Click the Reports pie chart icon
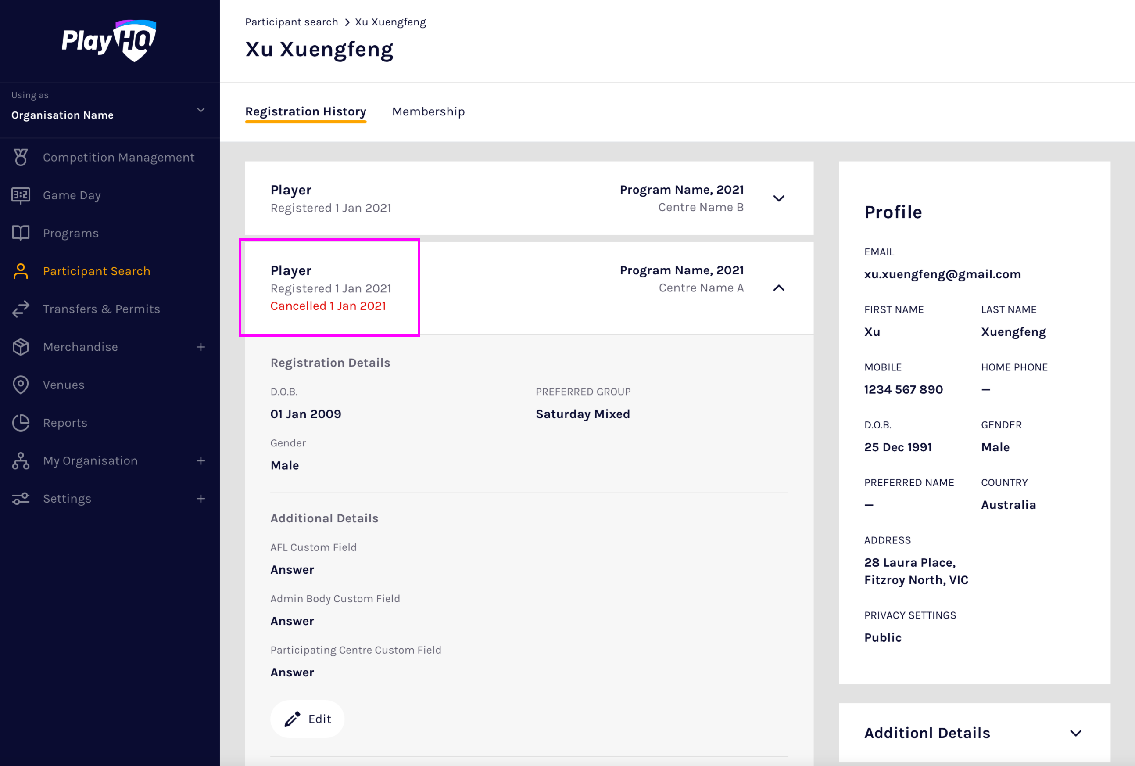 click(21, 423)
